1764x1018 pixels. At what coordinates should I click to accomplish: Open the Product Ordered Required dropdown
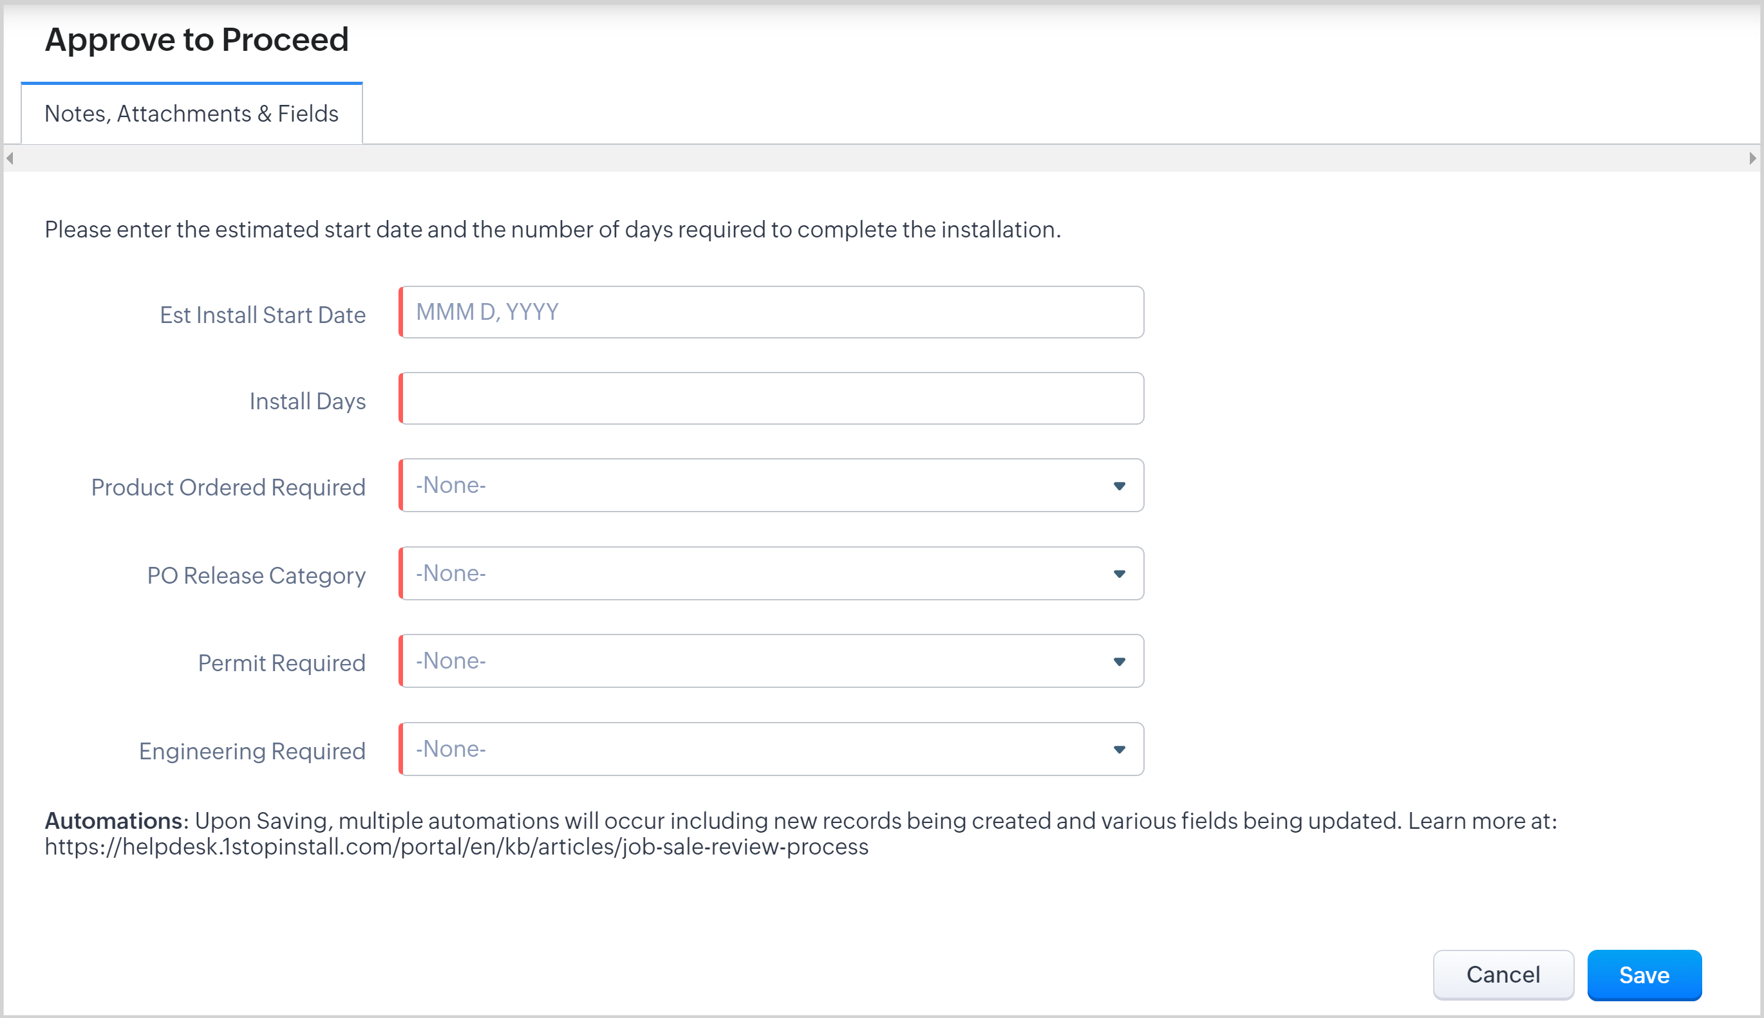[x=771, y=486]
